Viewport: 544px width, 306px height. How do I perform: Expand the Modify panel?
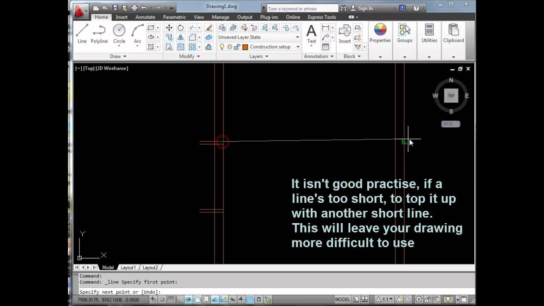(190, 56)
